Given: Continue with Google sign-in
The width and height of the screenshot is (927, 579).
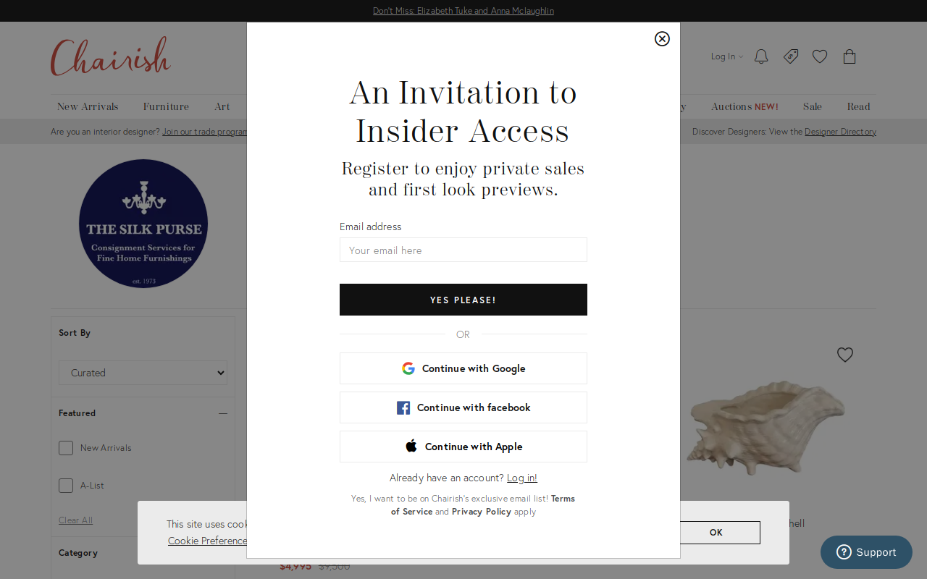Looking at the screenshot, I should pos(463,368).
